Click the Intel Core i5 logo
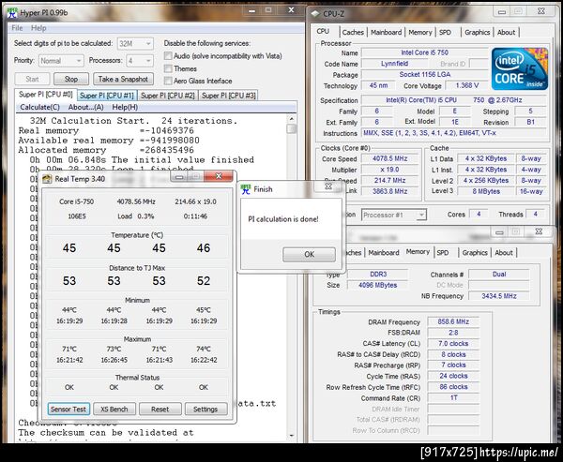 tap(520, 68)
